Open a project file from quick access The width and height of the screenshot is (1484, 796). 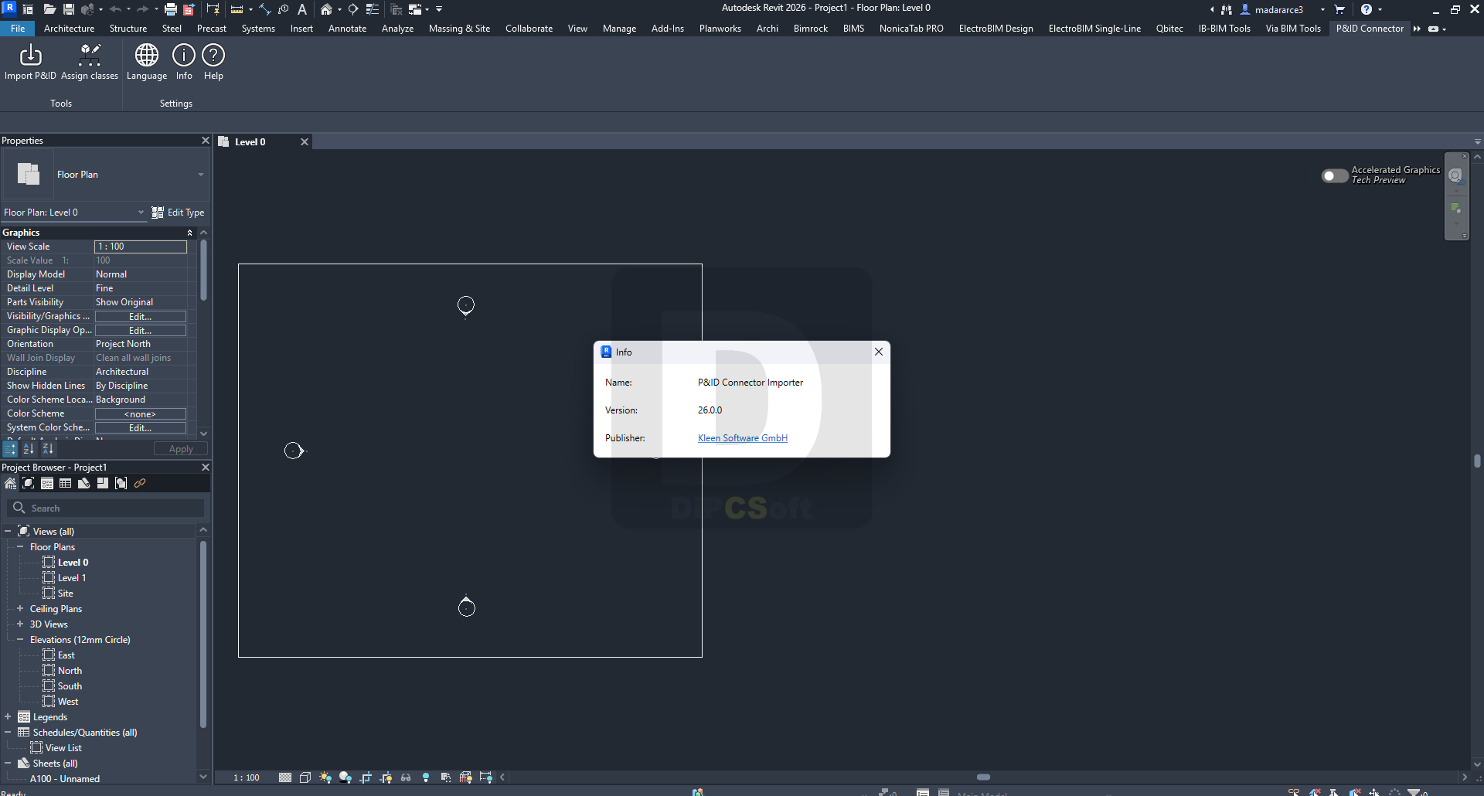[49, 9]
